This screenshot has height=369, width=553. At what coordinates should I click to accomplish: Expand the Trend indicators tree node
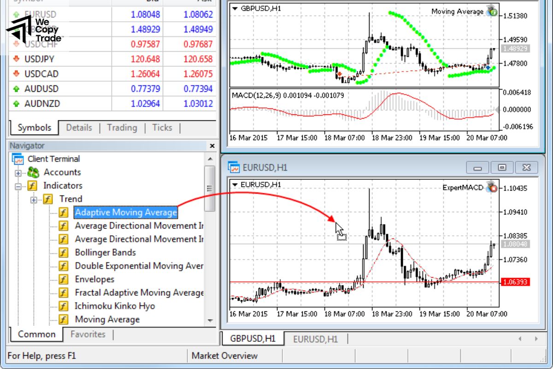click(x=33, y=199)
